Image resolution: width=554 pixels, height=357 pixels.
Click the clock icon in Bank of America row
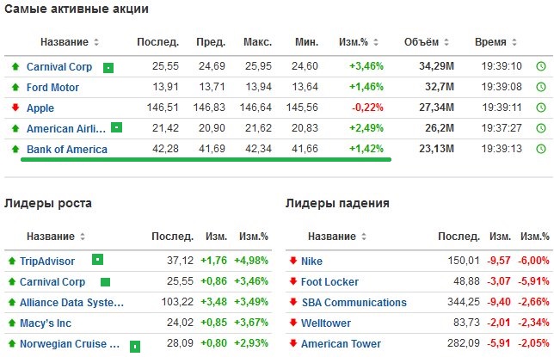541,149
